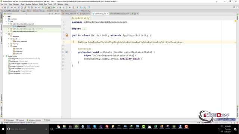Open the Build menu
The image size is (239, 134).
pos(41,4)
